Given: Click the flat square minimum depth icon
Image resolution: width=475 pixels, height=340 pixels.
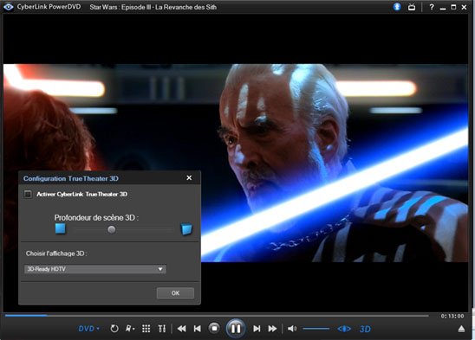Looking at the screenshot, I should [x=61, y=228].
